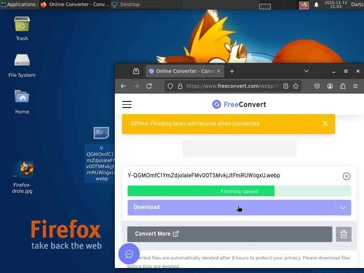Click the tracking protection shield icon
The width and height of the screenshot is (364, 273).
click(x=170, y=86)
